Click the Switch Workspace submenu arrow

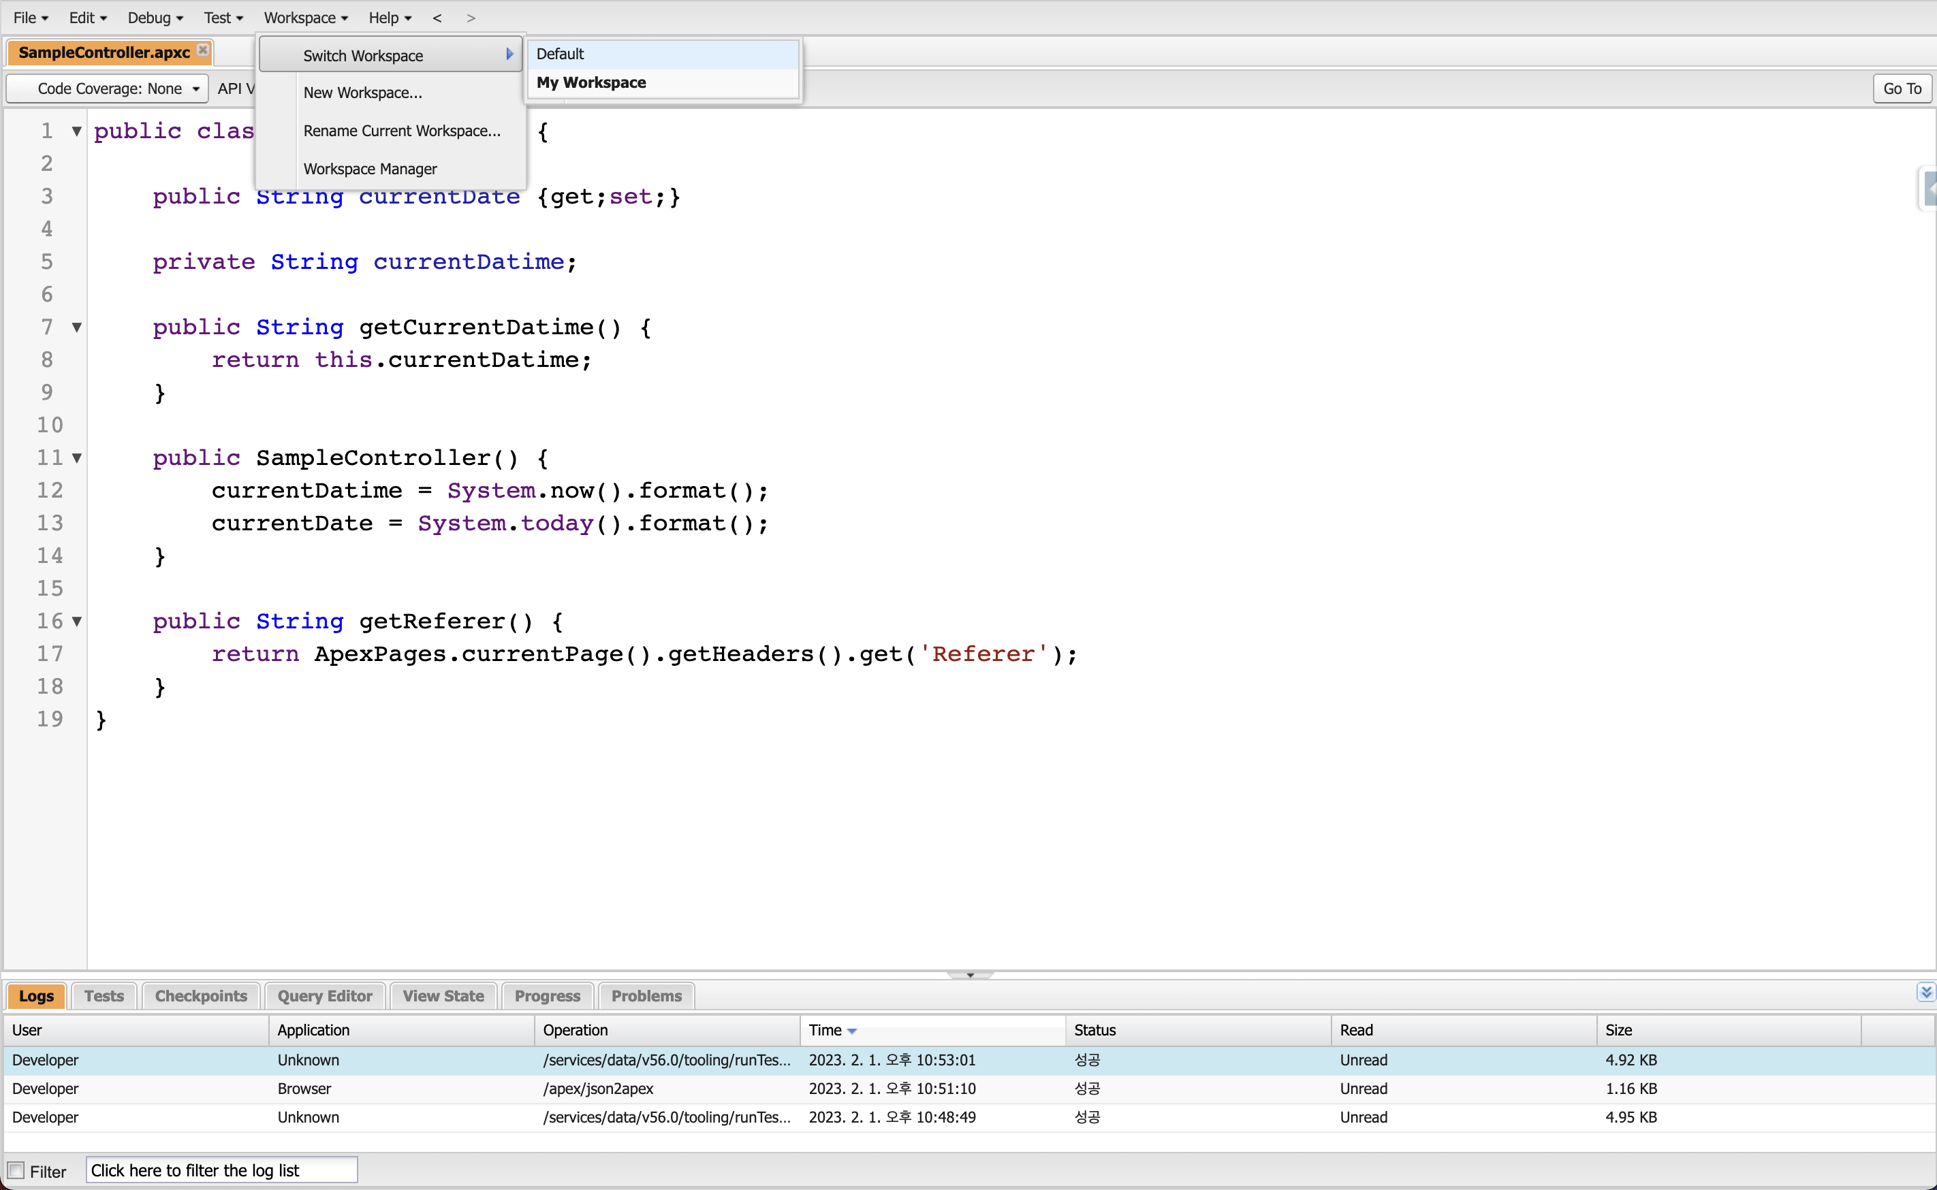pos(509,54)
